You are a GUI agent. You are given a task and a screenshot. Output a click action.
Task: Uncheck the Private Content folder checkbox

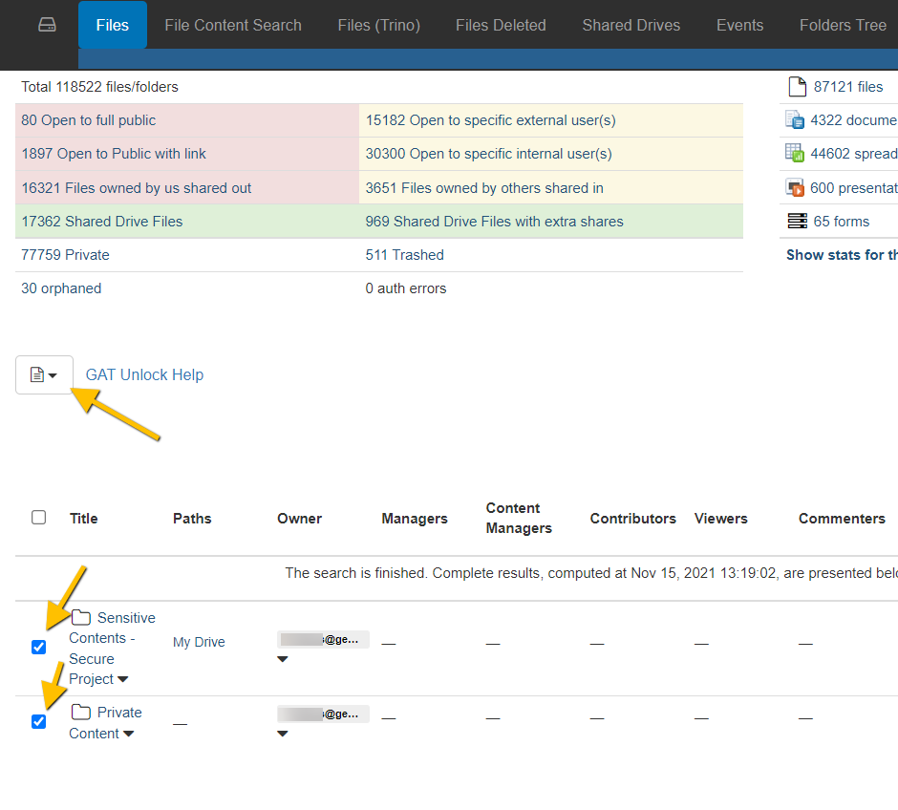(39, 722)
